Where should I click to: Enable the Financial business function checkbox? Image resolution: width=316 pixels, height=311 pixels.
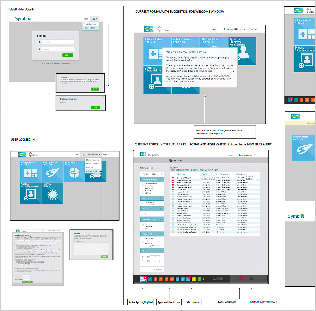click(143, 224)
